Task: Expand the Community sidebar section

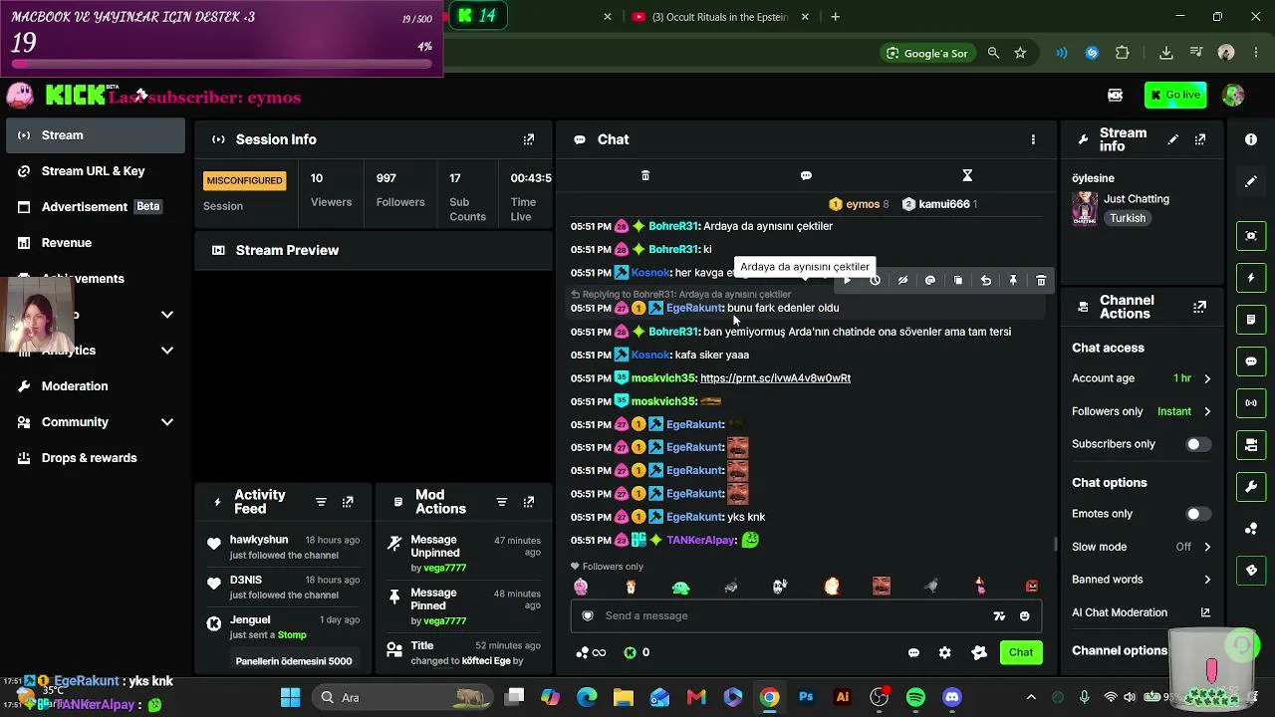Action: 167,422
